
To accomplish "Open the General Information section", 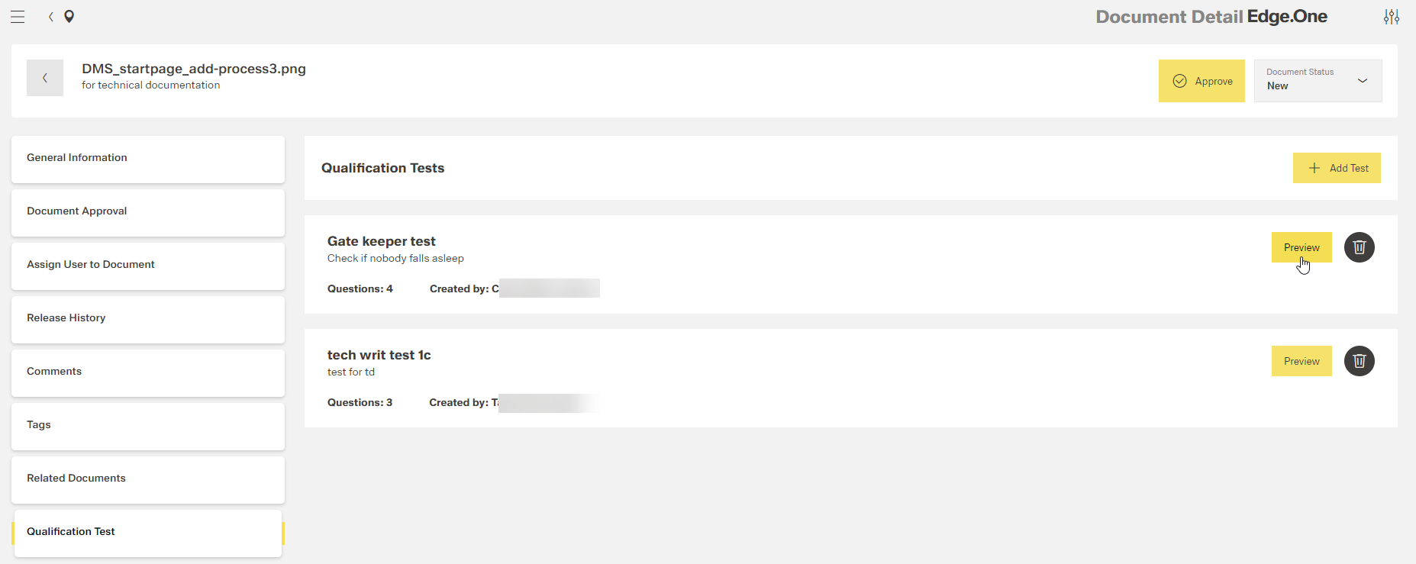I will pos(148,159).
